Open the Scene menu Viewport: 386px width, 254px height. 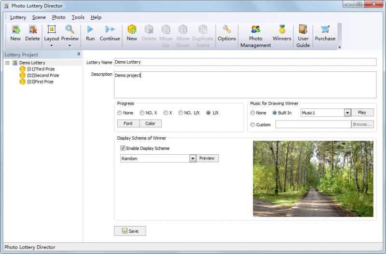click(x=39, y=17)
